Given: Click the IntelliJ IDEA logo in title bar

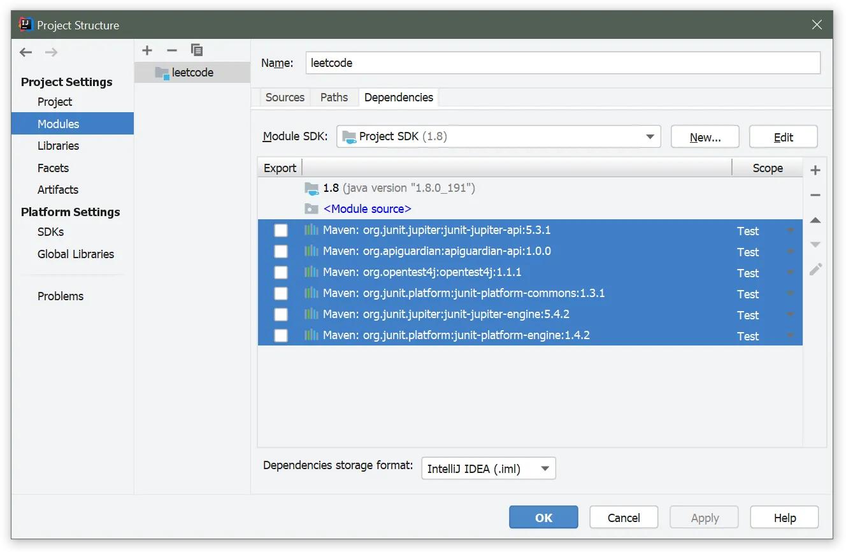Looking at the screenshot, I should [25, 25].
